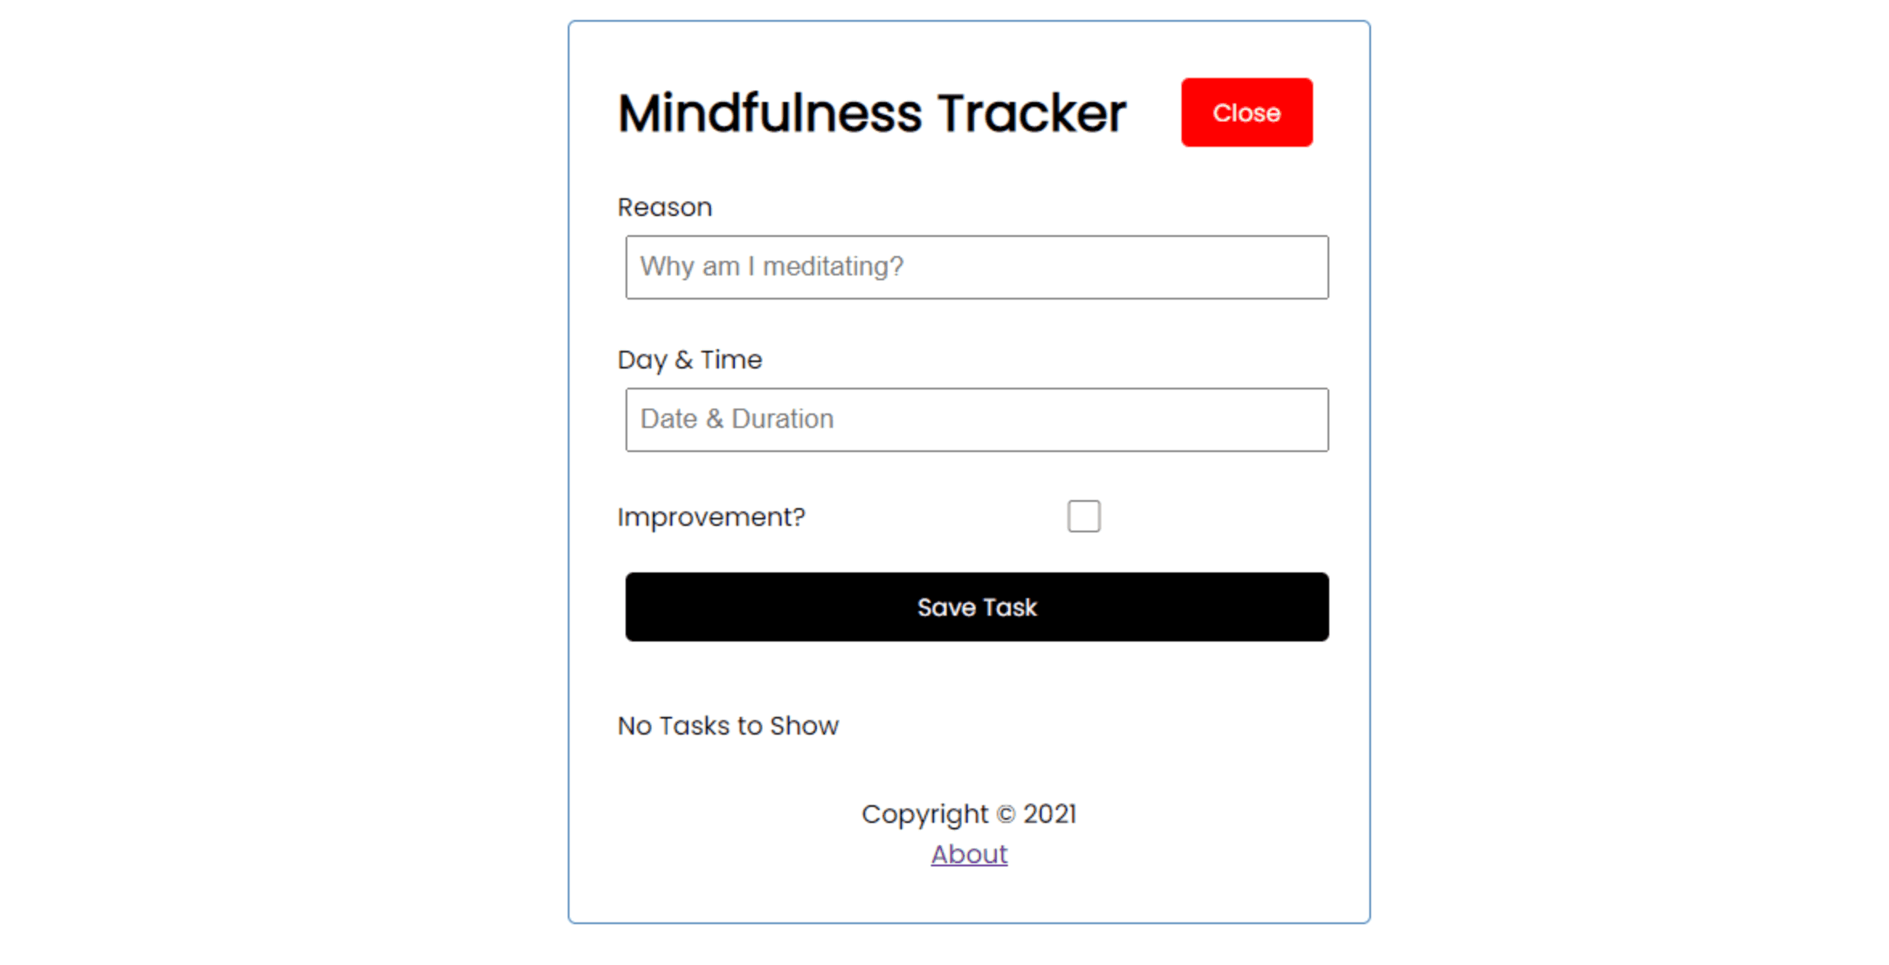This screenshot has width=1889, height=965.
Task: Hide the add-task form using Close
Action: pos(1246,112)
